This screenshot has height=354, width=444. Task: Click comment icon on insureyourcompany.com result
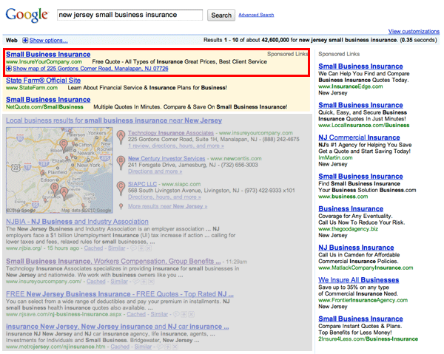(x=136, y=282)
